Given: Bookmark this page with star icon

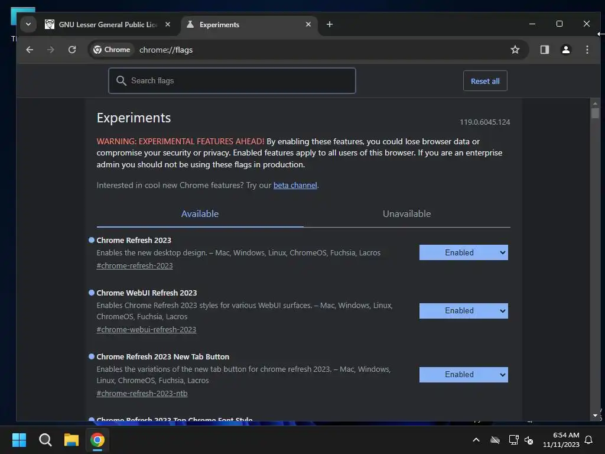Looking at the screenshot, I should [x=515, y=50].
